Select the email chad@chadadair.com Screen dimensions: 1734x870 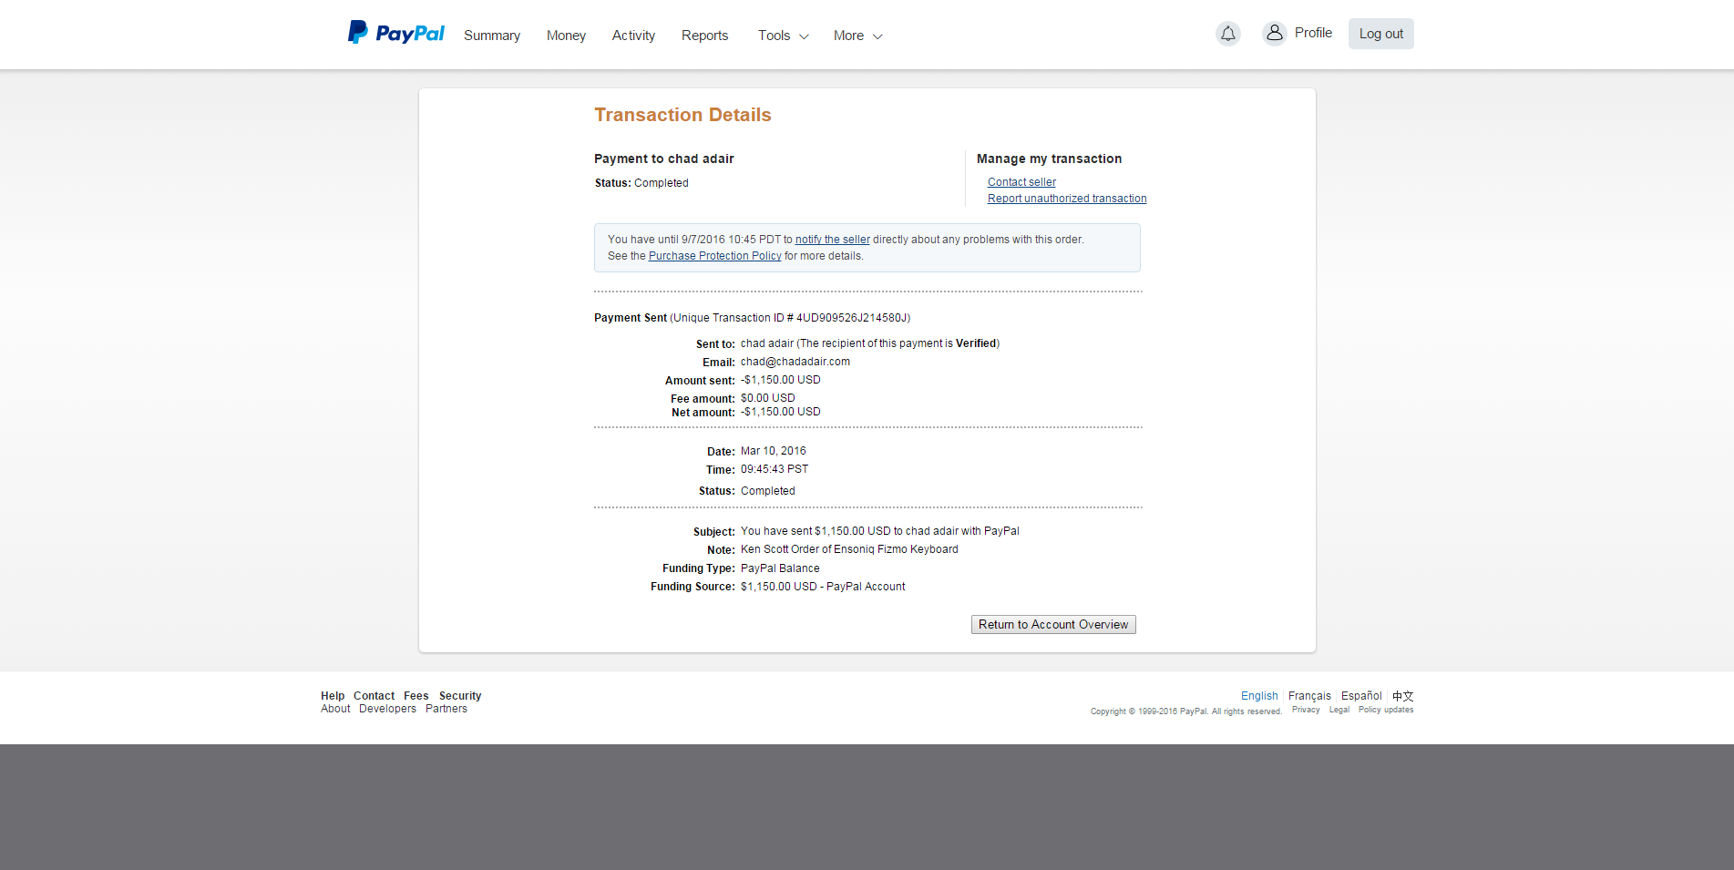[x=795, y=362]
